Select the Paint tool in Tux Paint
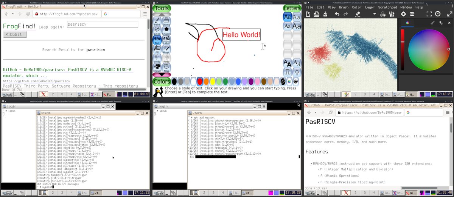Viewport: 454px width, 197px height. (157, 22)
